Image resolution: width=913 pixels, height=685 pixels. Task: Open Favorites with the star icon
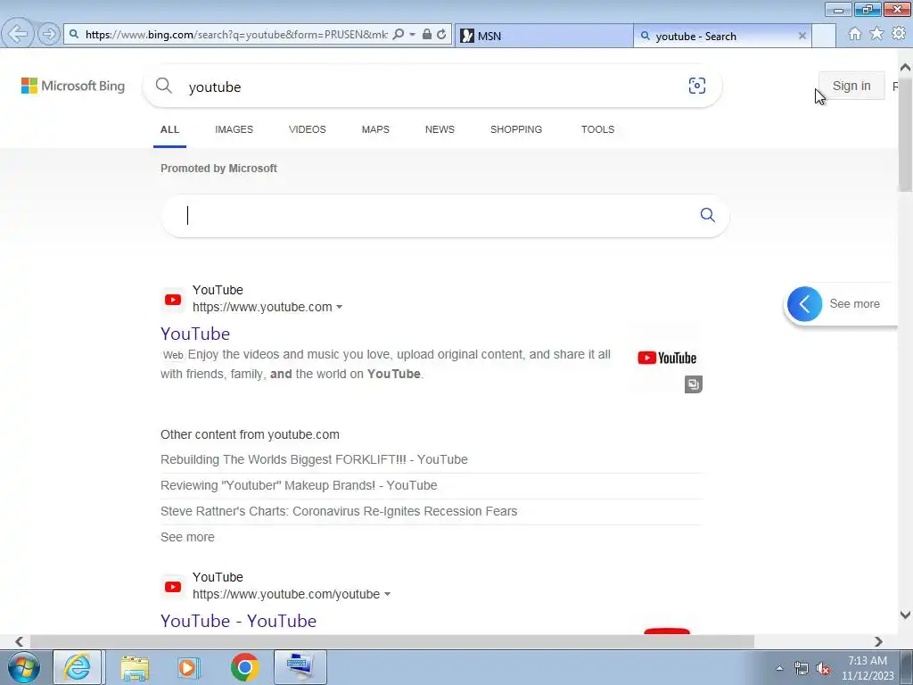coord(876,34)
